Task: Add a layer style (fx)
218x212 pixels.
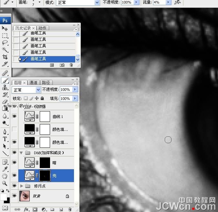Action: point(26,209)
